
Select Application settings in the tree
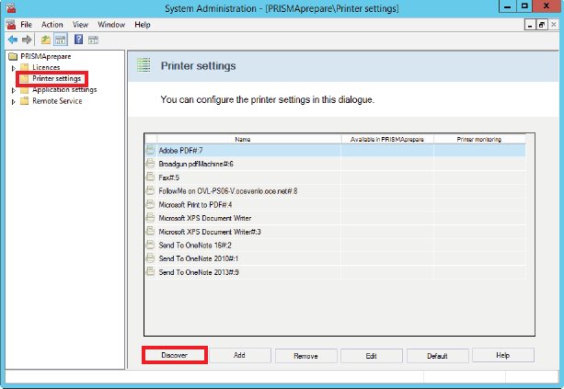[64, 89]
